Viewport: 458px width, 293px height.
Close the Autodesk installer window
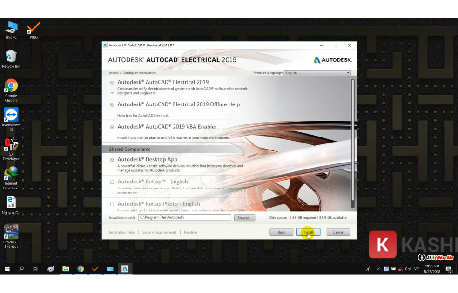[x=350, y=45]
